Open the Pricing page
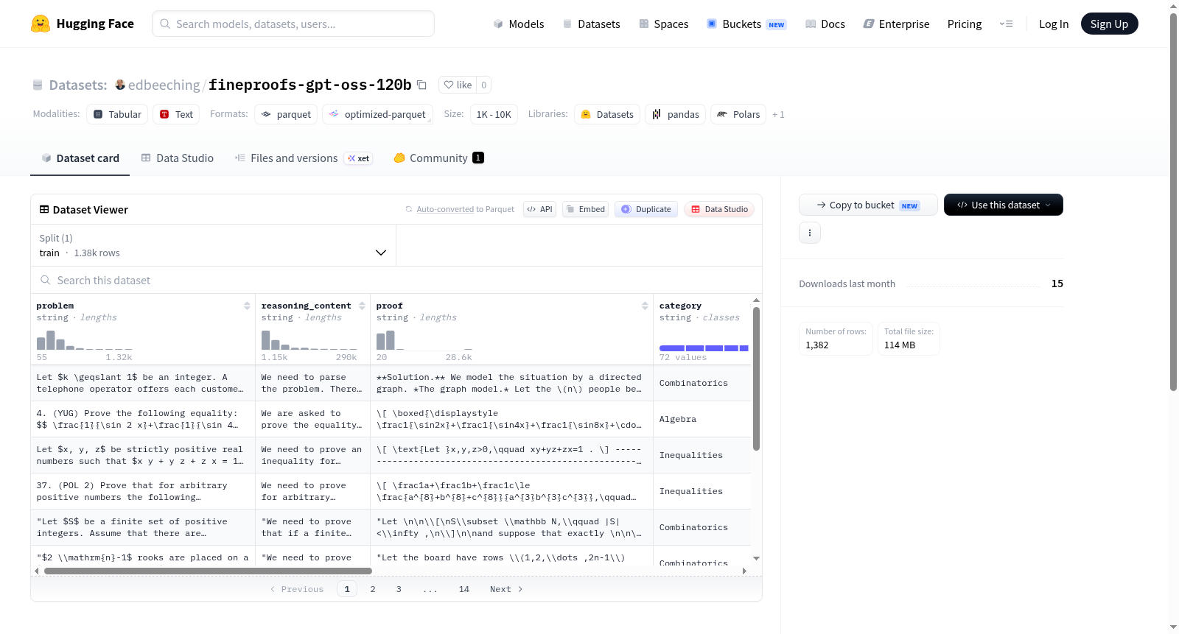This screenshot has height=634, width=1179. point(965,24)
